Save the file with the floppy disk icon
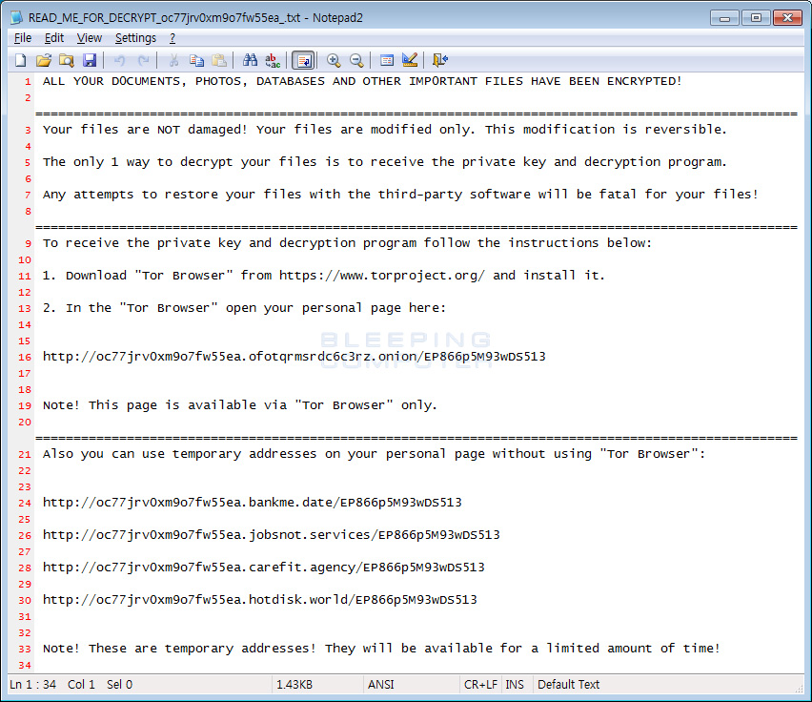Viewport: 812px width, 702px height. click(x=89, y=61)
